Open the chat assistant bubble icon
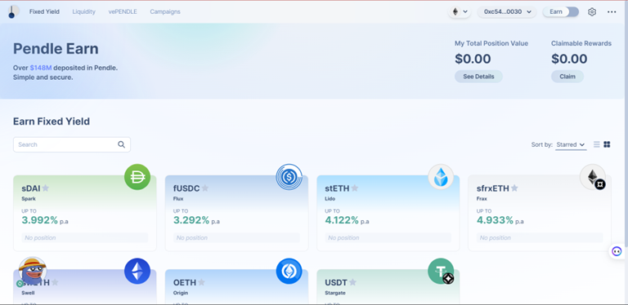Viewport: 628px width, 305px height. [x=617, y=251]
